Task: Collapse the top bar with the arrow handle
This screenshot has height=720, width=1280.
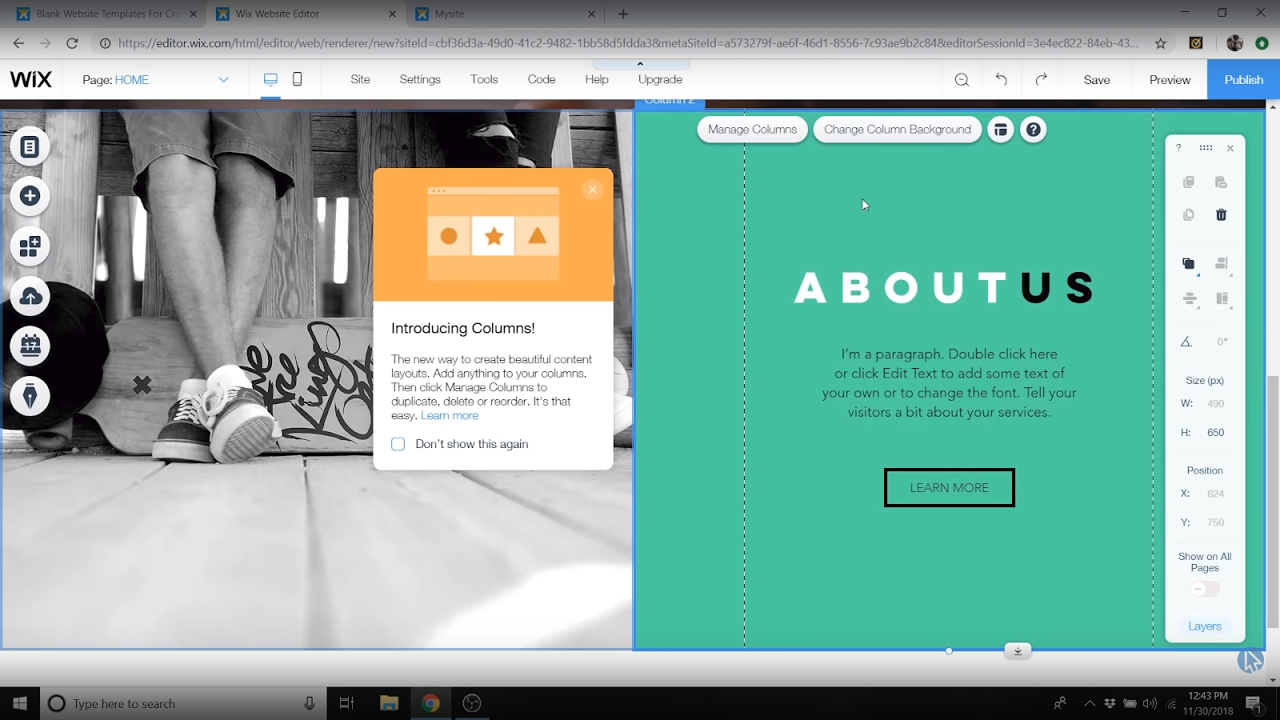Action: 640,64
